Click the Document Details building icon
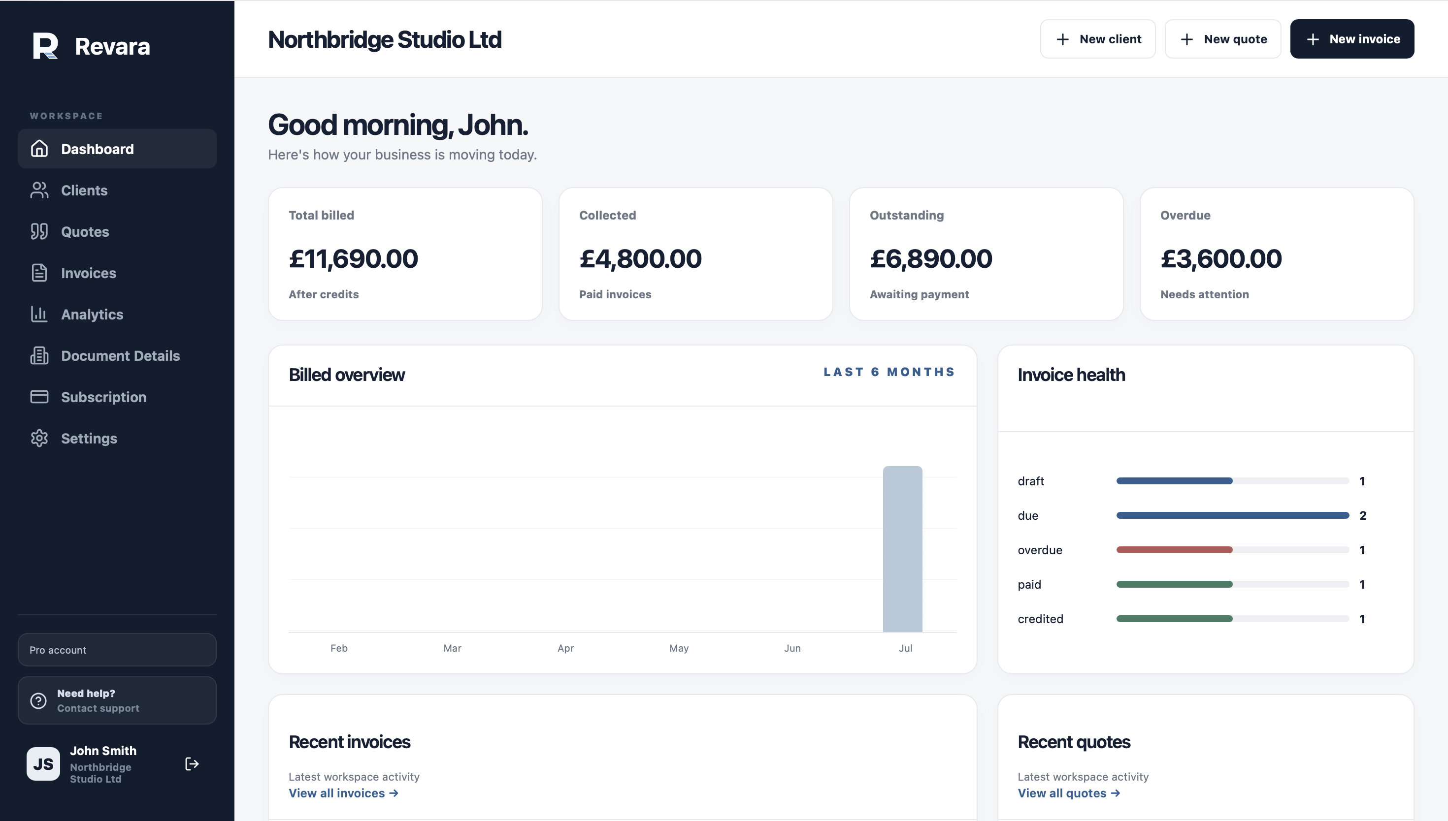This screenshot has width=1448, height=821. click(x=39, y=355)
